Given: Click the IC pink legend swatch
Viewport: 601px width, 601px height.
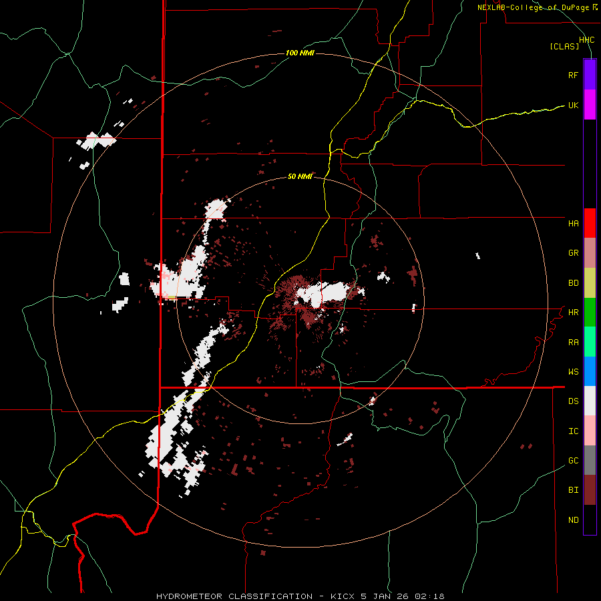Looking at the screenshot, I should (590, 431).
